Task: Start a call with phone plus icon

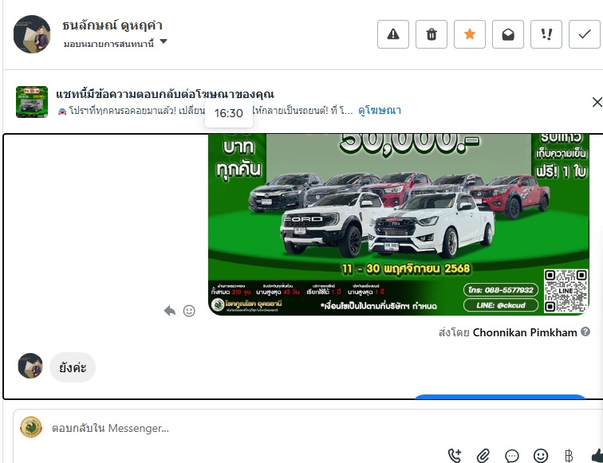Action: [x=455, y=456]
